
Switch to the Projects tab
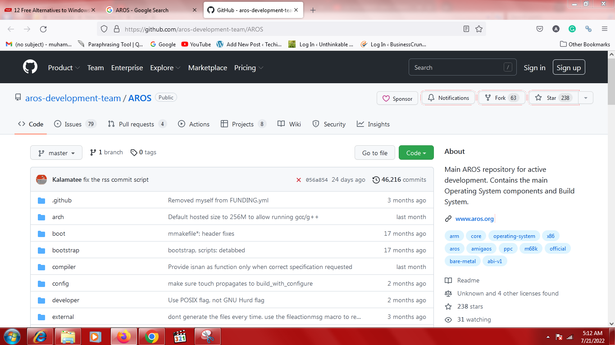(x=243, y=124)
